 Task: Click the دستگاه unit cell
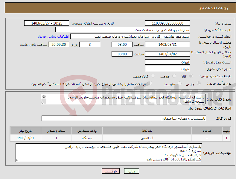[87, 138]
